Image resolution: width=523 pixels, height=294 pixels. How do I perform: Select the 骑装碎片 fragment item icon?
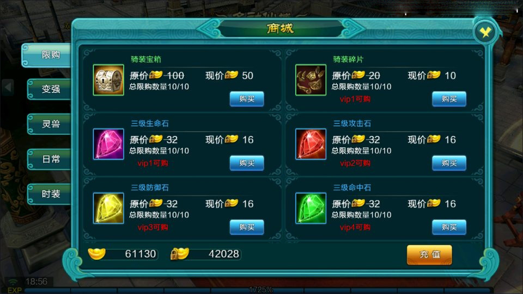[x=311, y=80]
